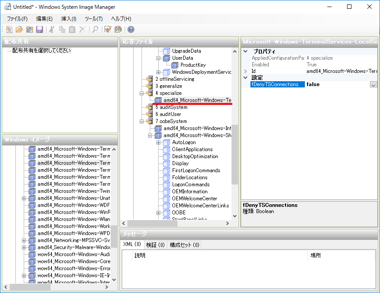Collapse the 4 specialize pass

[142, 93]
